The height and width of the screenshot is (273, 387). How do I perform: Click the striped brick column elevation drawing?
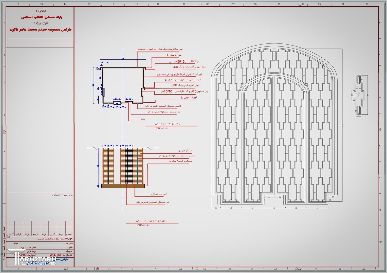pyautogui.click(x=123, y=166)
